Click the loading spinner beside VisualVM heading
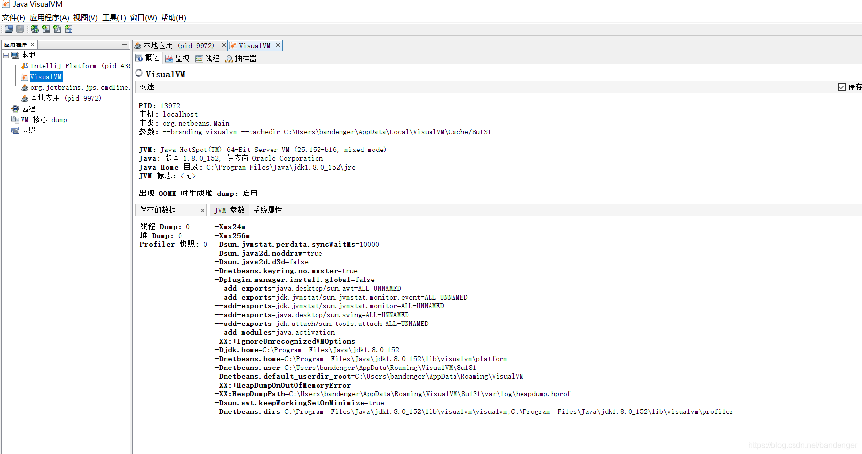 pos(139,73)
